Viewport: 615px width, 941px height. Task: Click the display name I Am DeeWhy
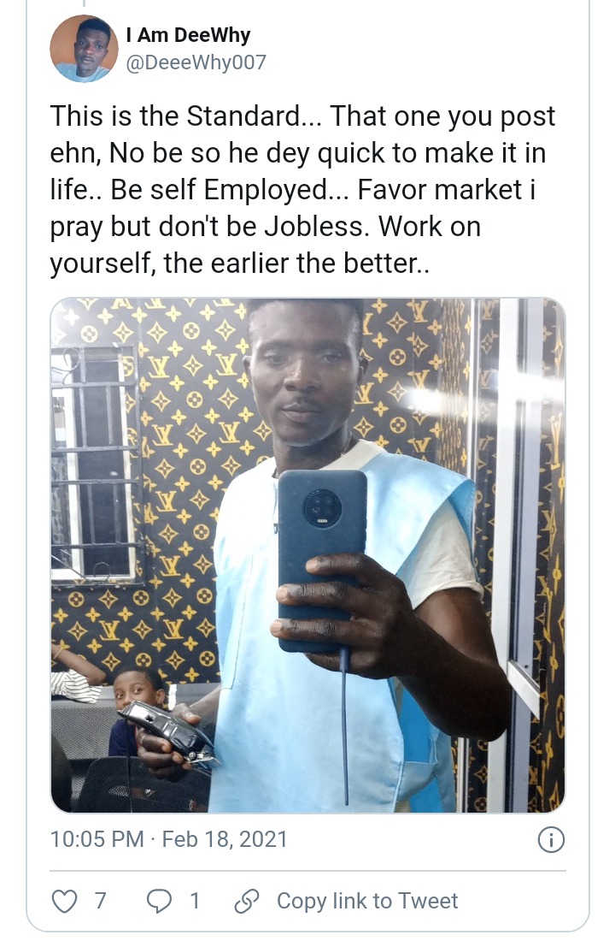[188, 35]
